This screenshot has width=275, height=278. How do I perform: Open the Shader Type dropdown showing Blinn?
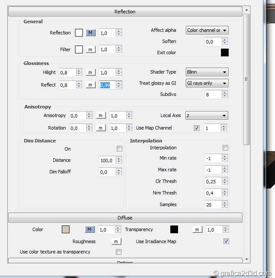(207, 72)
